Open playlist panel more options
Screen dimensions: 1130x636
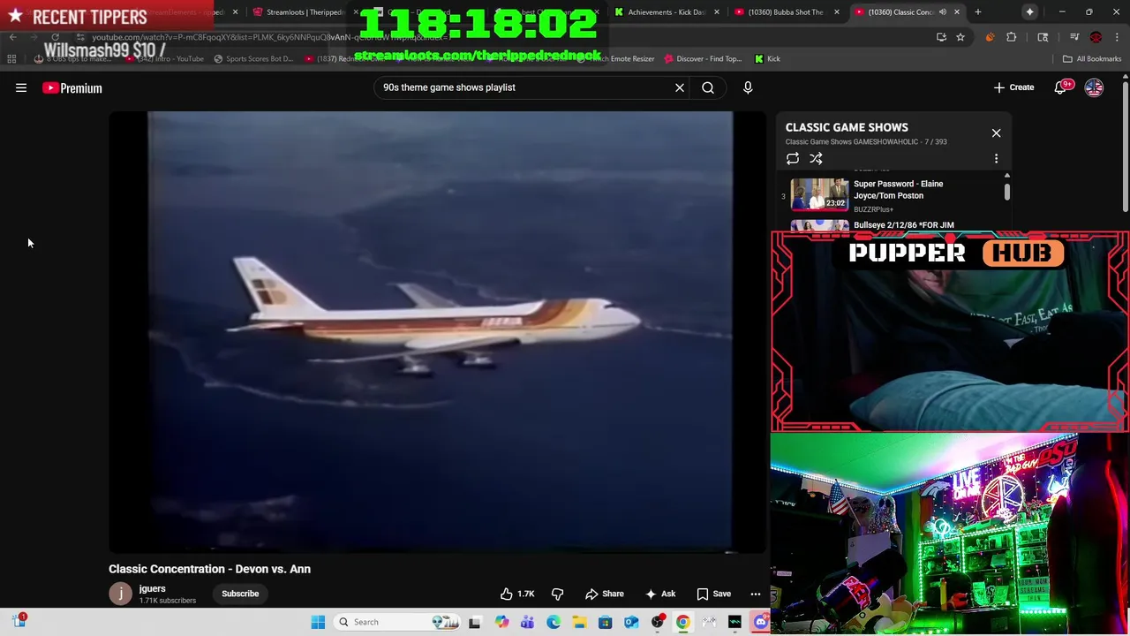coord(996,159)
